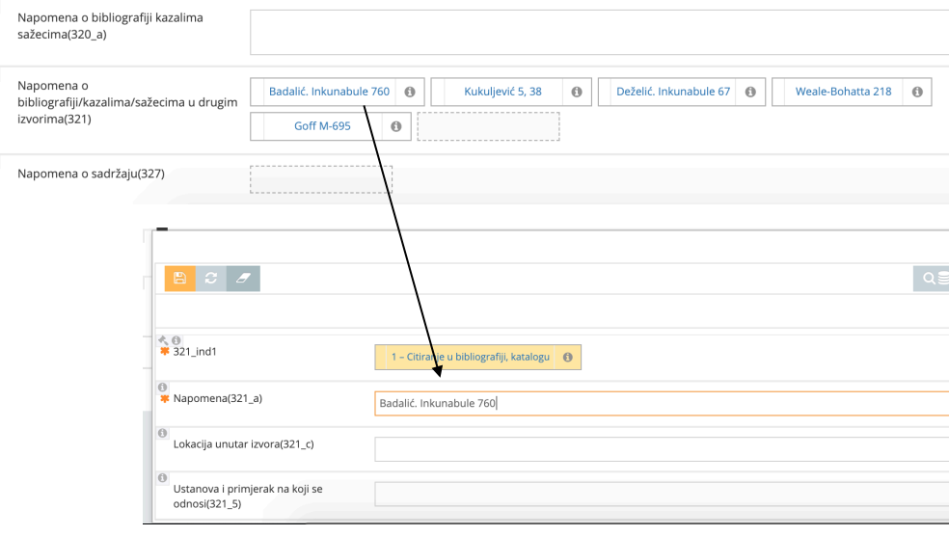Click the 'Ustanova i primjerak na koji se odnosi(321_5)' label

(x=248, y=496)
